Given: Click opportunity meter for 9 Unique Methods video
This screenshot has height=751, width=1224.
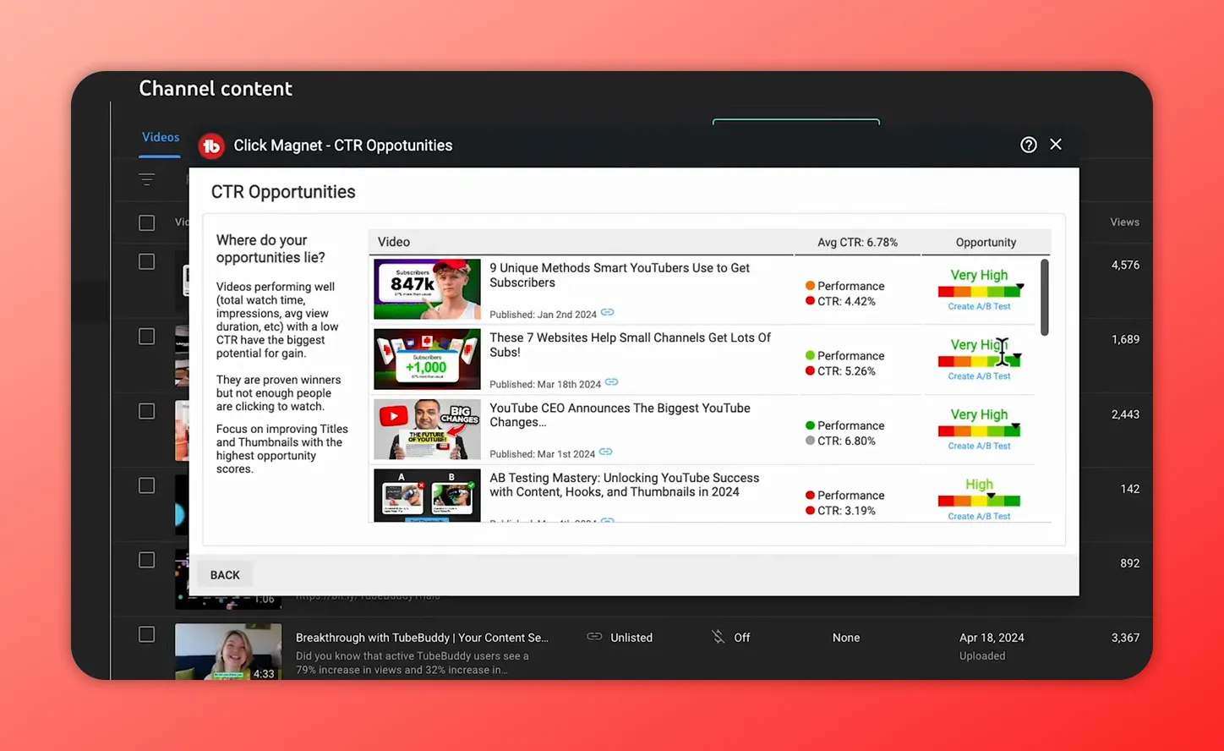Looking at the screenshot, I should 979,292.
